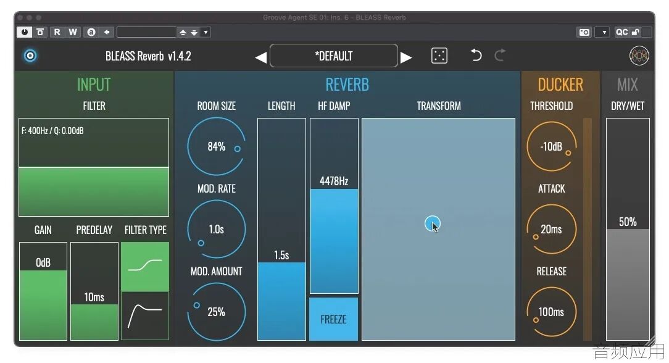This screenshot has width=669, height=363.
Task: Click the A/B comparison icon
Action: click(91, 32)
